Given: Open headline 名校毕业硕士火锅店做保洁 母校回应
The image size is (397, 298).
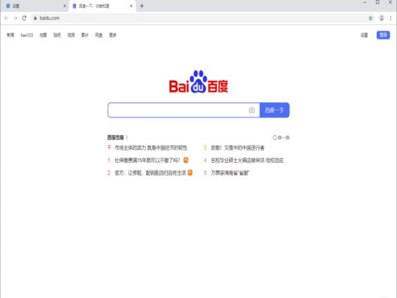Looking at the screenshot, I should [x=247, y=160].
